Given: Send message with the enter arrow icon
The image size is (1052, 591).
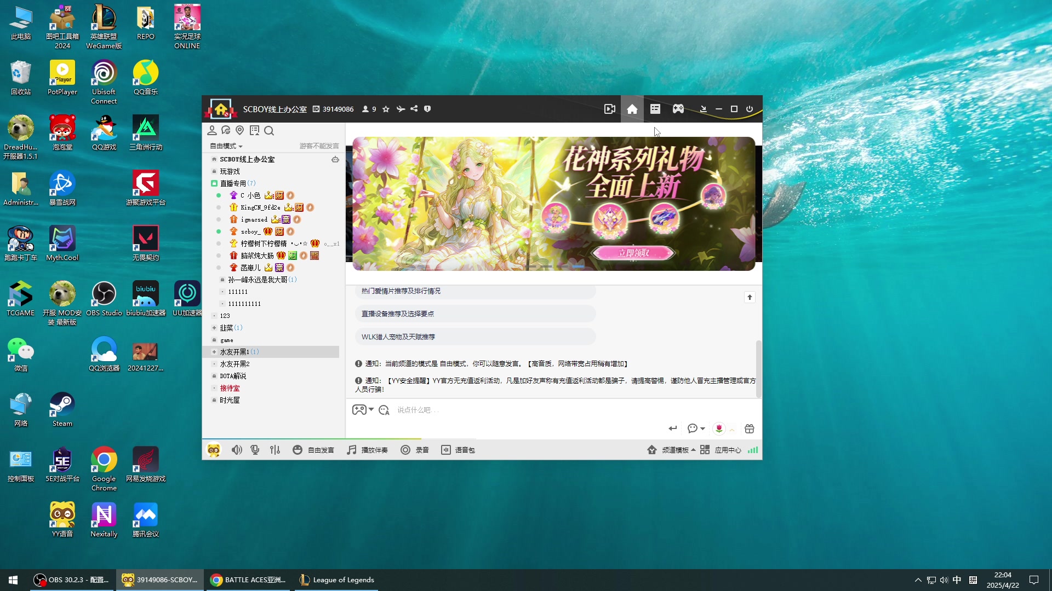Looking at the screenshot, I should point(672,428).
